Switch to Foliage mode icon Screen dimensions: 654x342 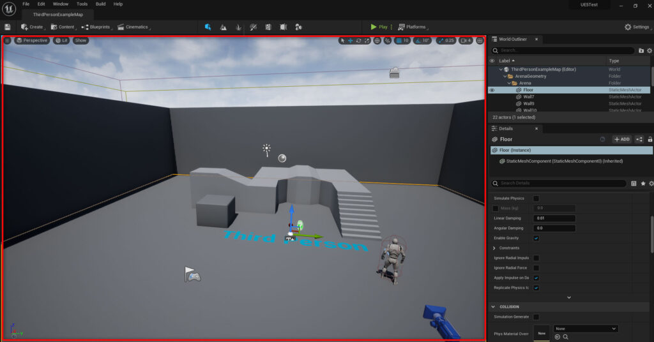[239, 27]
